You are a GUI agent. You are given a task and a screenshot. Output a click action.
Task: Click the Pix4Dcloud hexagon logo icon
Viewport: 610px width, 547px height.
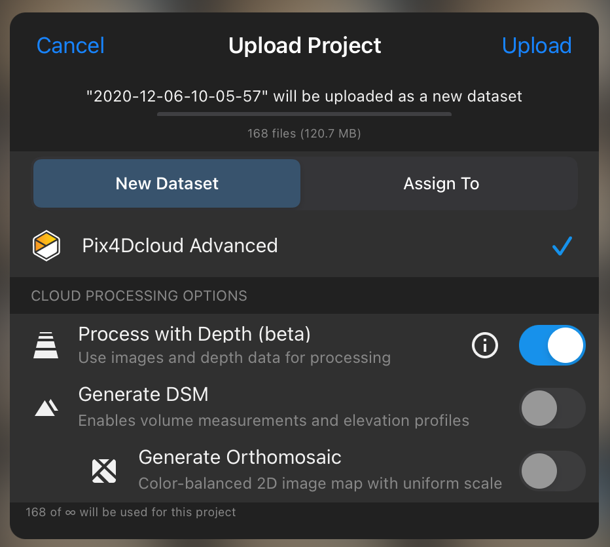pyautogui.click(x=46, y=246)
